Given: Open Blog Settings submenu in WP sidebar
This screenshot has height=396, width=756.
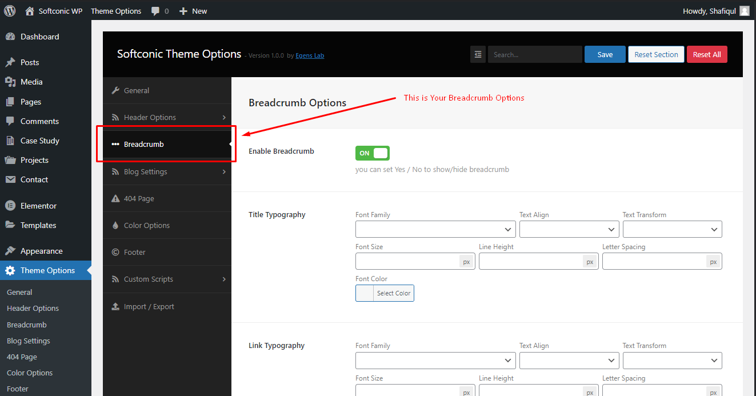Looking at the screenshot, I should [29, 341].
